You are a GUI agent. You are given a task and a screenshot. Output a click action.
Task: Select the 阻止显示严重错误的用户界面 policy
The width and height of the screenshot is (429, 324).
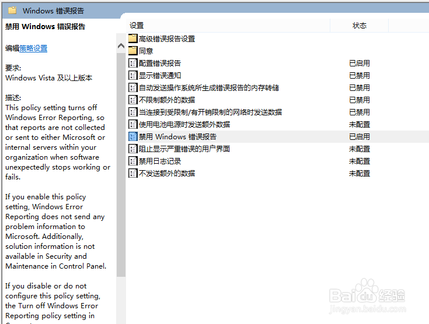[x=184, y=149]
